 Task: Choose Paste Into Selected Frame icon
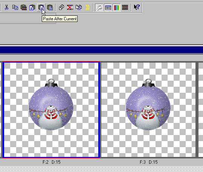[50, 8]
